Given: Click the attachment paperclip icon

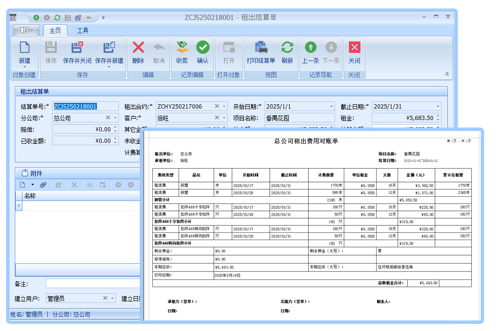Looking at the screenshot, I should coord(43,185).
